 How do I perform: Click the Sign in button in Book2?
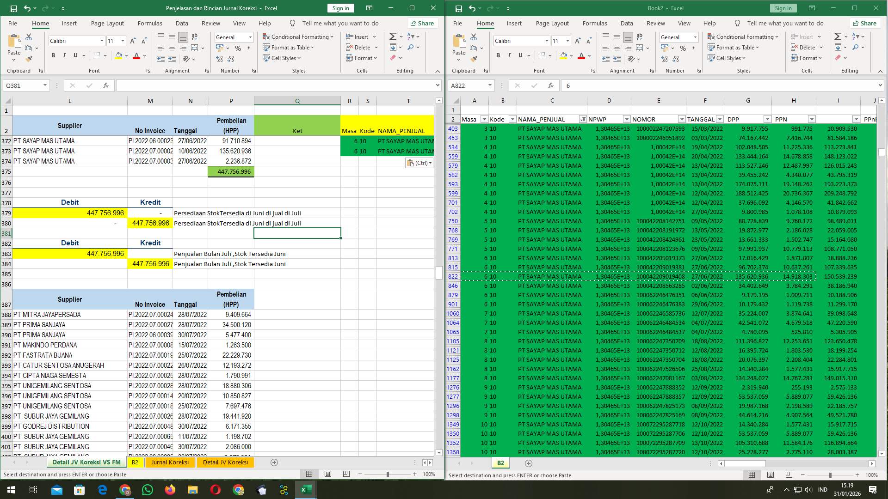tap(783, 8)
